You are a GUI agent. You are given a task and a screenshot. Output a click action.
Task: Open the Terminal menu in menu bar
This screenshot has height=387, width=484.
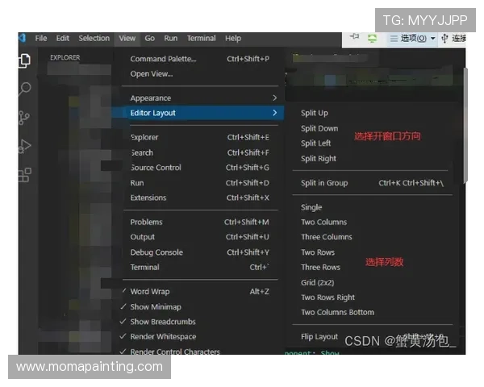[201, 38]
